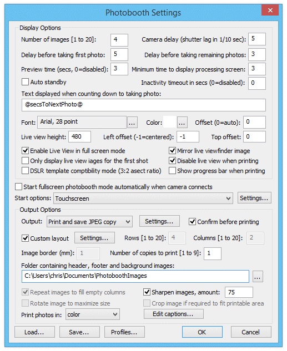Open color picker ellipsis button
This screenshot has height=351, width=287.
182,122
